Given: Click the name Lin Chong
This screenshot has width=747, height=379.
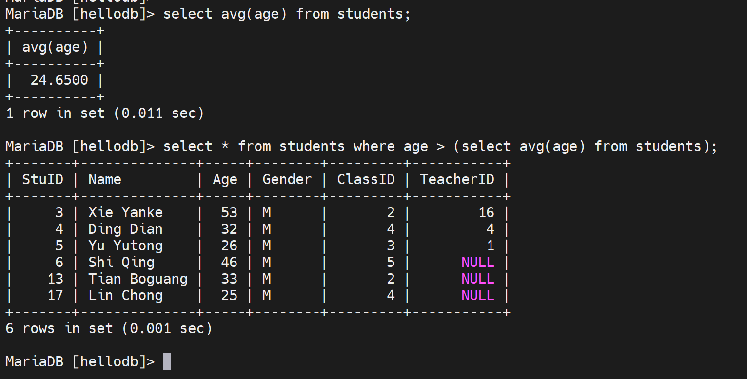Looking at the screenshot, I should pyautogui.click(x=125, y=295).
